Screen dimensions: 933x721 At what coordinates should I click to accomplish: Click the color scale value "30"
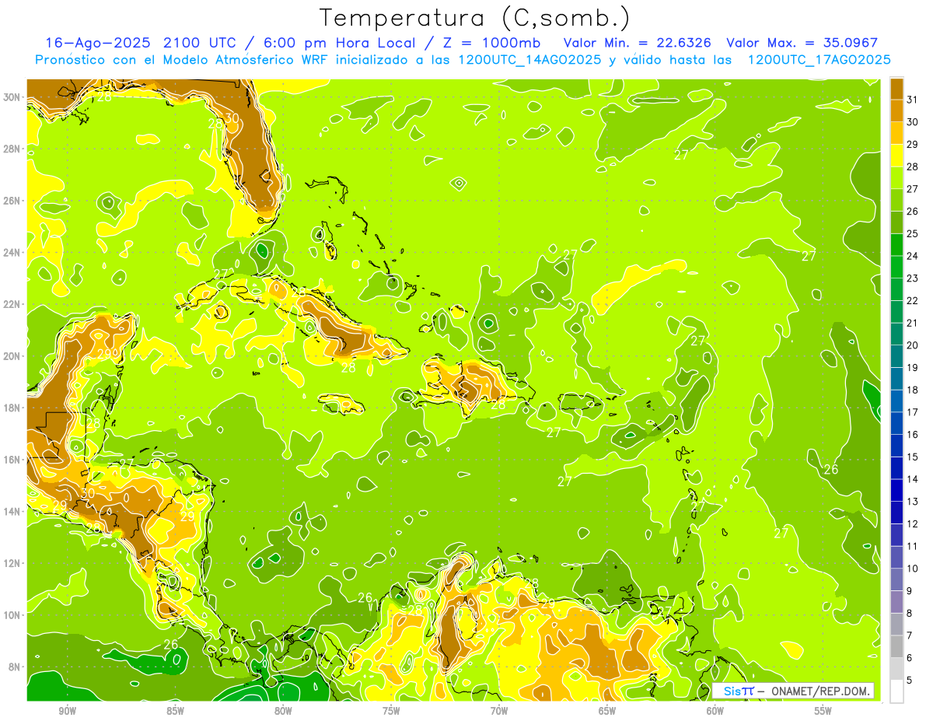pos(913,121)
